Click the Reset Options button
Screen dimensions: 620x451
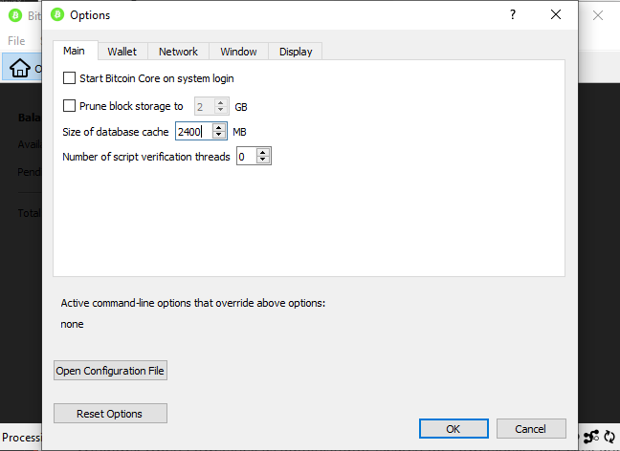pyautogui.click(x=110, y=414)
